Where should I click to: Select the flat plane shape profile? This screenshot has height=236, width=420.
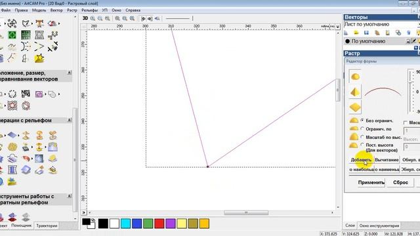355,108
